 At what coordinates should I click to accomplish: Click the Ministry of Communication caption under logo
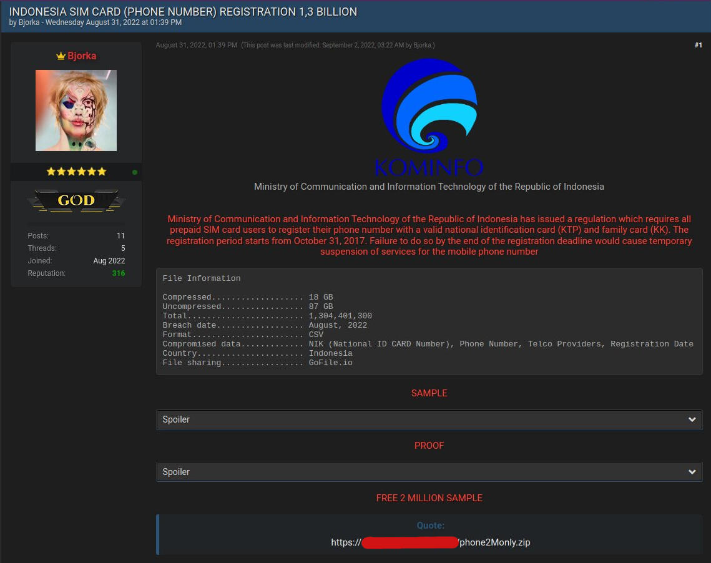(429, 187)
